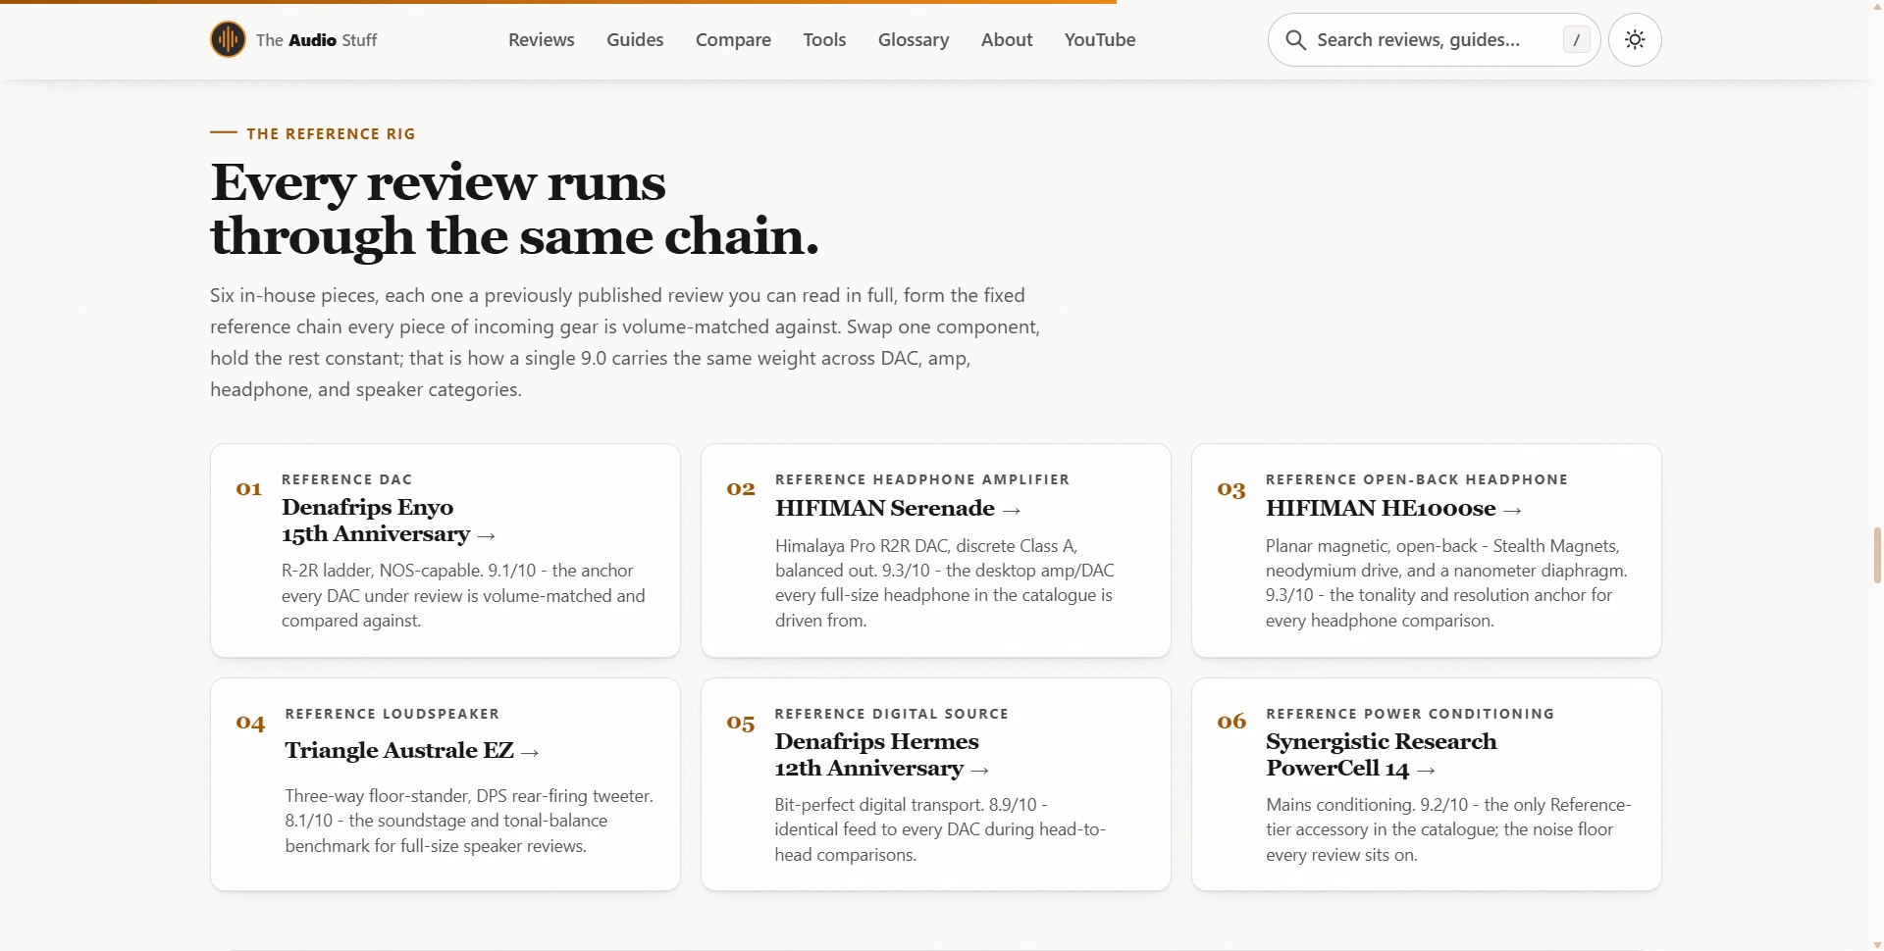Go to the Compare page
The image size is (1884, 951).
pyautogui.click(x=733, y=40)
